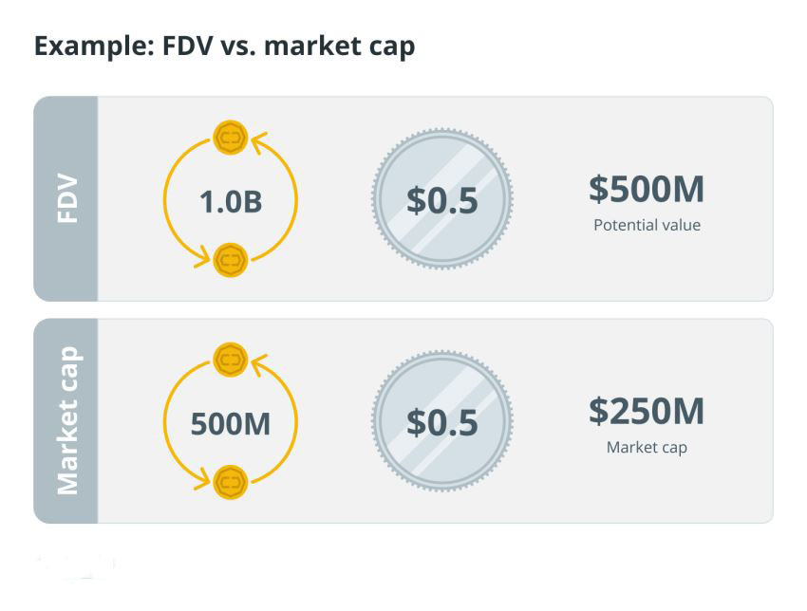
Task: Click the top gold coin in Market cap row
Action: coord(231,360)
